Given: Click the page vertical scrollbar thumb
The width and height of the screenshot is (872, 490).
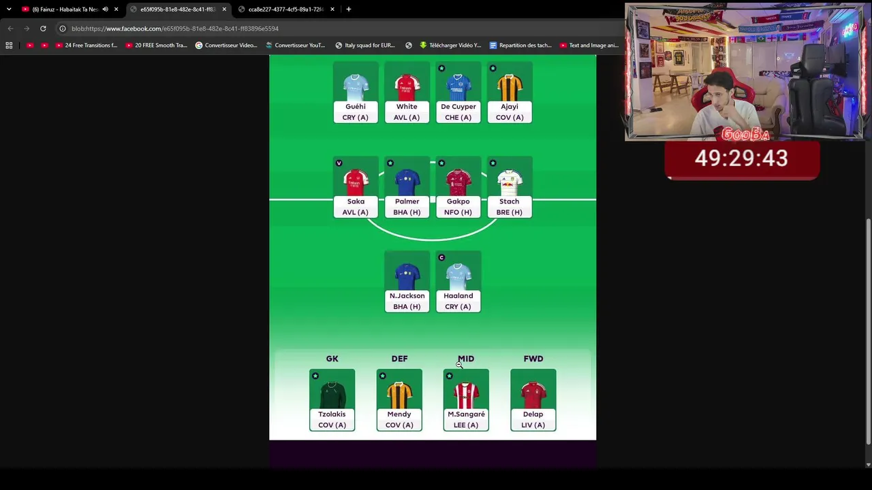Looking at the screenshot, I should pyautogui.click(x=868, y=331).
